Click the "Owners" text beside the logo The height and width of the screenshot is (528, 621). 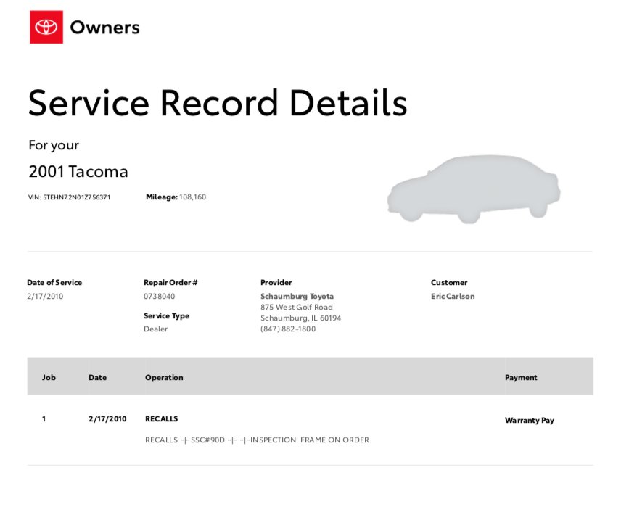coord(104,28)
